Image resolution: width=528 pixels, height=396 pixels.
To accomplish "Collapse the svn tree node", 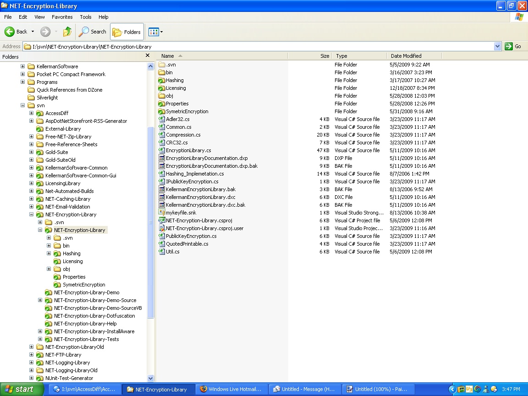I will [x=22, y=105].
